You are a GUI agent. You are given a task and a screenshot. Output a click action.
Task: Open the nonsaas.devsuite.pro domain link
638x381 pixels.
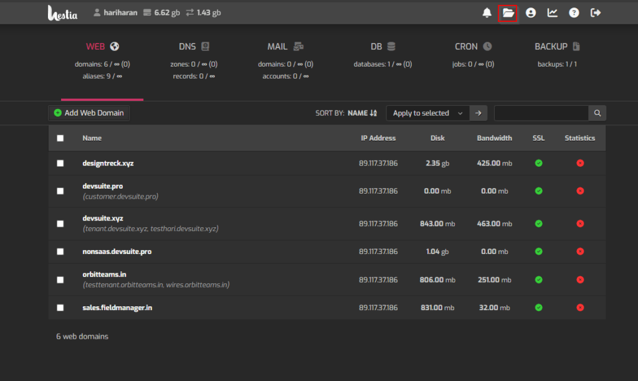click(117, 252)
